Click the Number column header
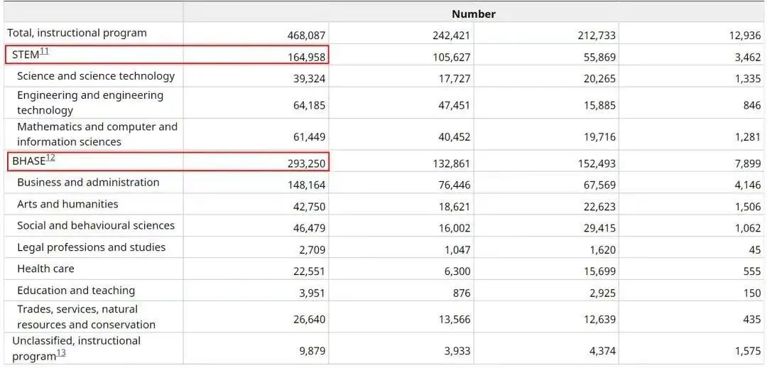Screen dimensions: 767x368 tap(474, 13)
